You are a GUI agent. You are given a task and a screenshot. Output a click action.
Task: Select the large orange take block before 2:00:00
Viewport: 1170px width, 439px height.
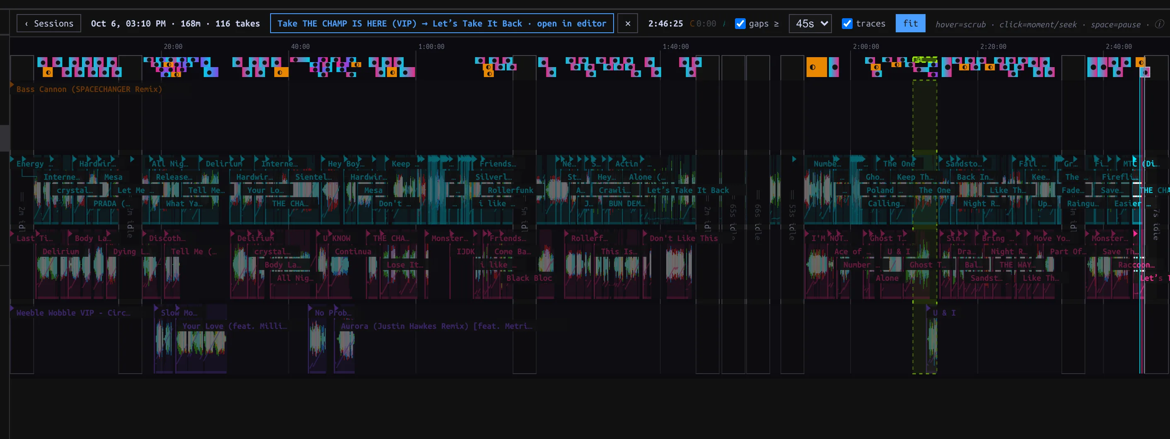pos(816,67)
